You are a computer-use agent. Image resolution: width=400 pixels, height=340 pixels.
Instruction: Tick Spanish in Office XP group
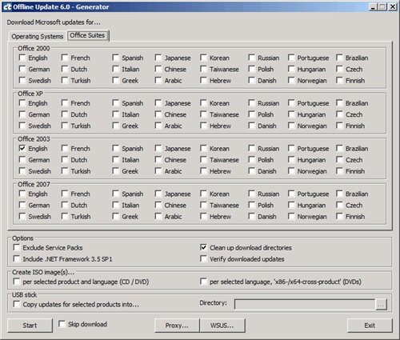pos(115,103)
